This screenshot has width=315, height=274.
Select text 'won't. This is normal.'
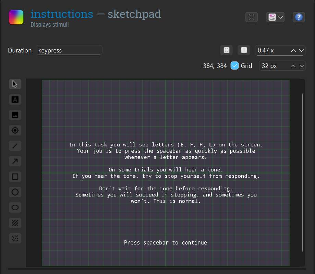(166, 201)
